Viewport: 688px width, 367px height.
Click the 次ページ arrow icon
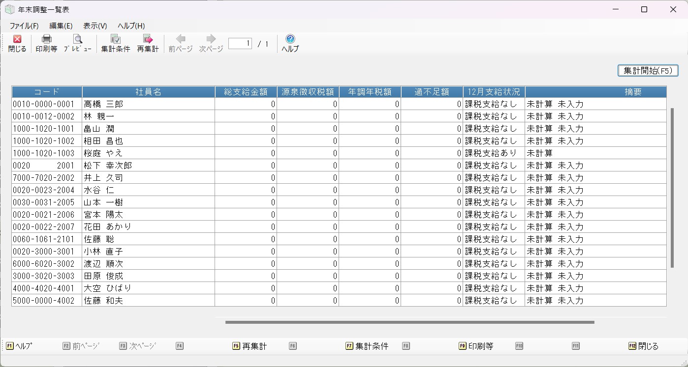pos(211,39)
